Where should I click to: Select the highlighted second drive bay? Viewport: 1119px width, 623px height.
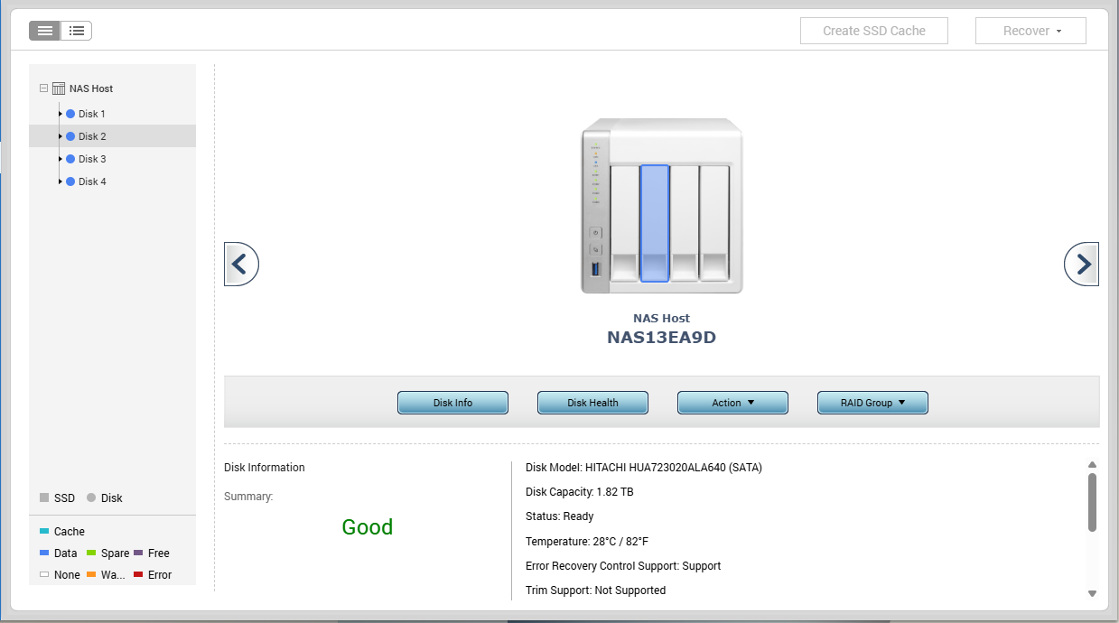click(655, 223)
